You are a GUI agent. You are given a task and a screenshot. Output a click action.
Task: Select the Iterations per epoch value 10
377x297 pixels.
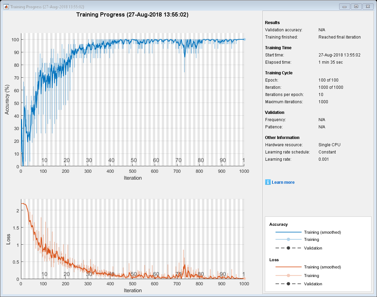[x=321, y=95]
